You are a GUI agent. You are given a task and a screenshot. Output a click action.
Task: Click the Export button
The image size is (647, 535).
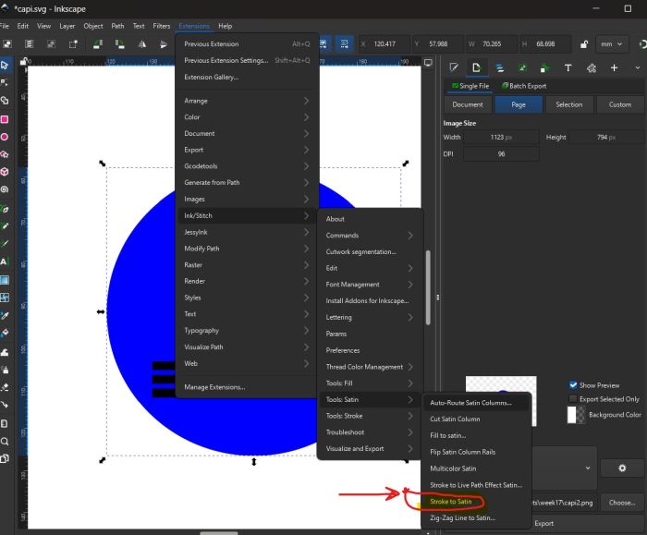(x=543, y=523)
